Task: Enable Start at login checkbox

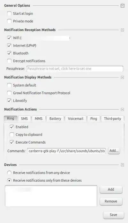Action: pyautogui.click(x=9, y=14)
